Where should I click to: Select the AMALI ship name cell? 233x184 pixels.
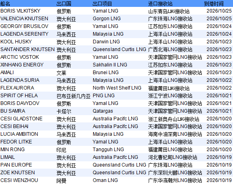coord(7,73)
